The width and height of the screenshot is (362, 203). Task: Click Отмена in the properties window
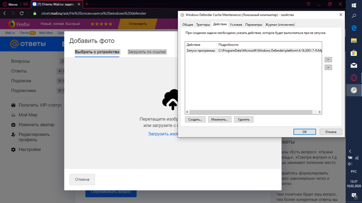331,132
